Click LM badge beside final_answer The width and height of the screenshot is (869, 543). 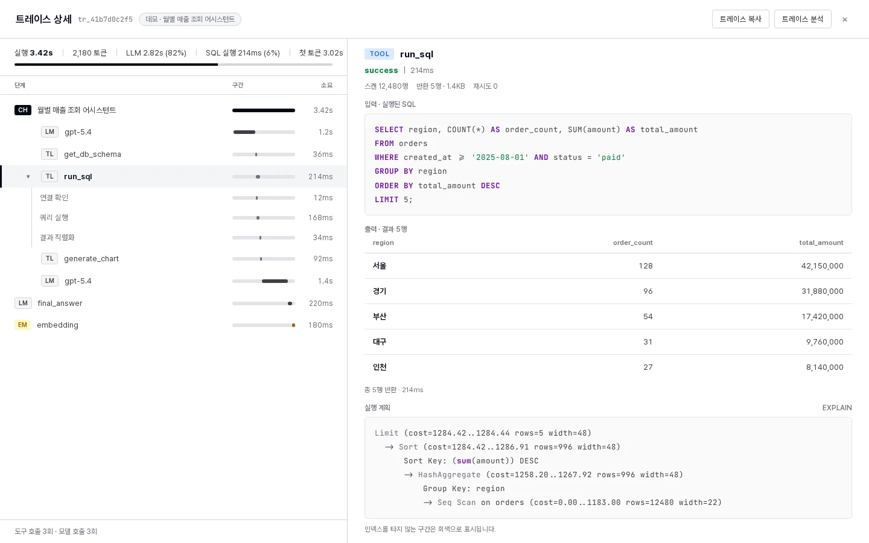pos(23,303)
